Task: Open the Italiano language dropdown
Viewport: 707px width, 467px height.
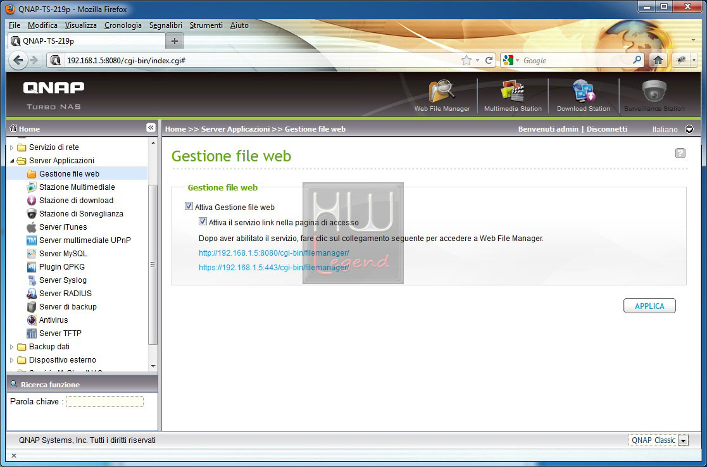Action: (689, 129)
